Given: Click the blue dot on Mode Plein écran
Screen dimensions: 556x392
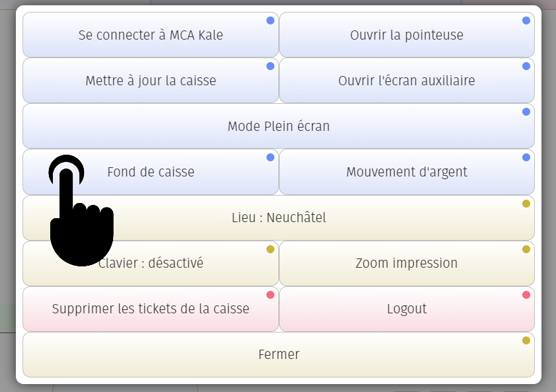Looking at the screenshot, I should point(526,112).
